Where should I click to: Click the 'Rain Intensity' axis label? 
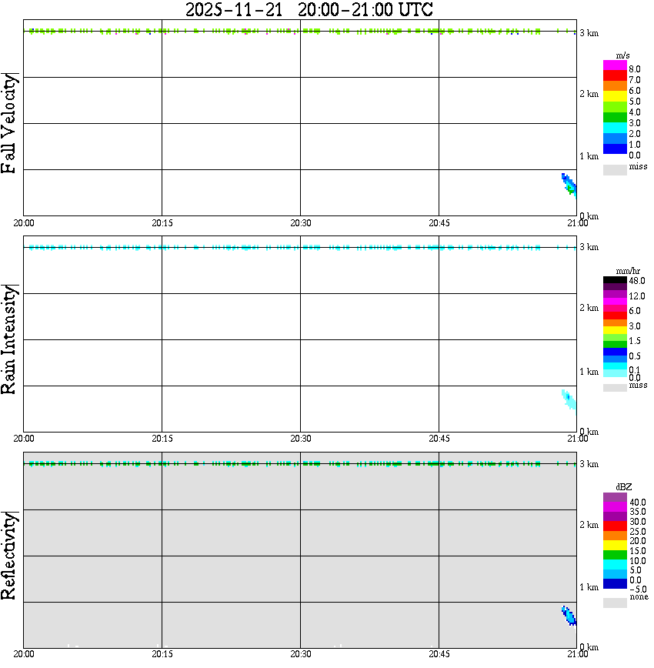tap(8, 339)
